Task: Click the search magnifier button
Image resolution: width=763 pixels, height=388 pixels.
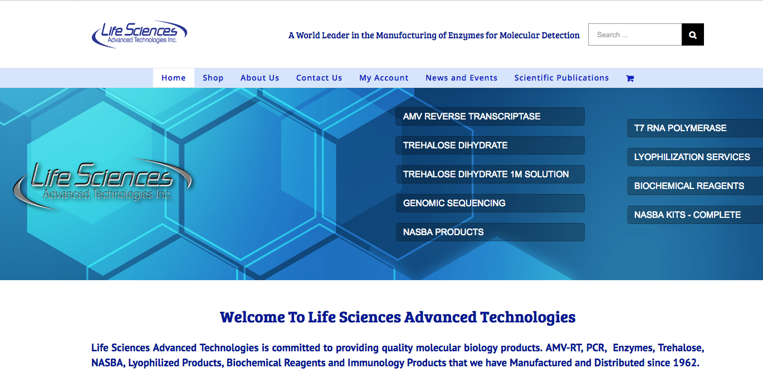Action: pyautogui.click(x=693, y=34)
